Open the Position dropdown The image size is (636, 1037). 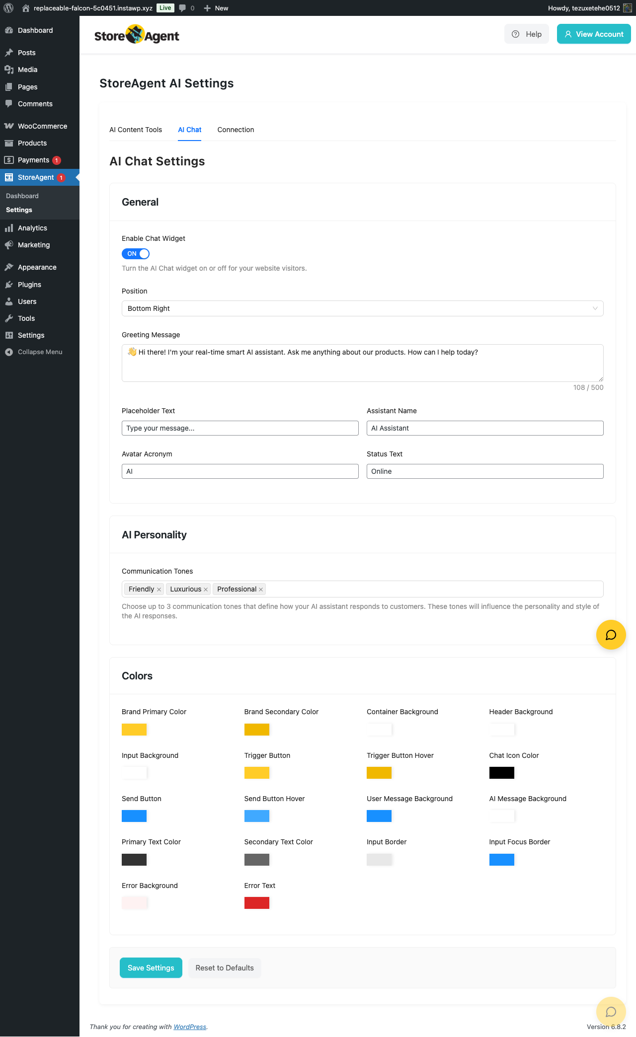tap(363, 308)
